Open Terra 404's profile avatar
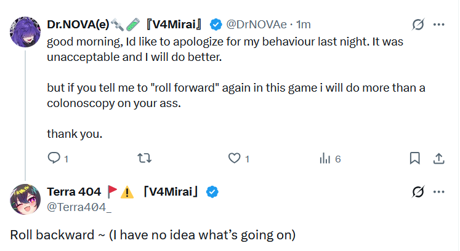This screenshot has width=460, height=251. tap(25, 199)
